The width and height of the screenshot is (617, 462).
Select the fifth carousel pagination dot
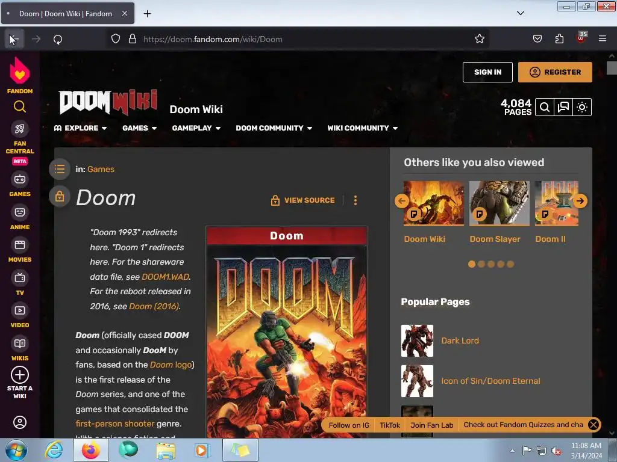tap(510, 265)
